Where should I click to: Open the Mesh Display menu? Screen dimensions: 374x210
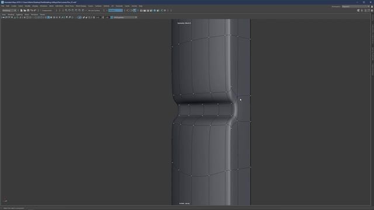[x=81, y=6]
